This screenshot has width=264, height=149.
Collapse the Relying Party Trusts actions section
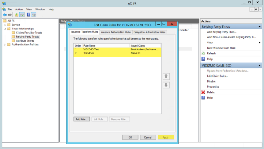point(259,27)
